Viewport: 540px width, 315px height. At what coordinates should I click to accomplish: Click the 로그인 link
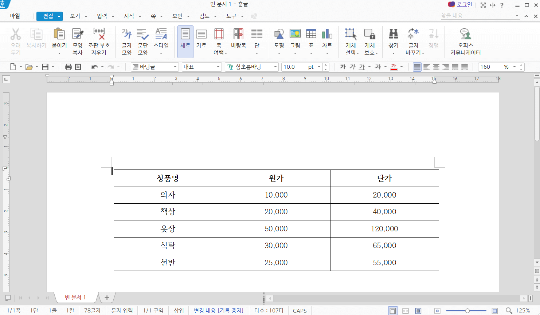tap(464, 5)
